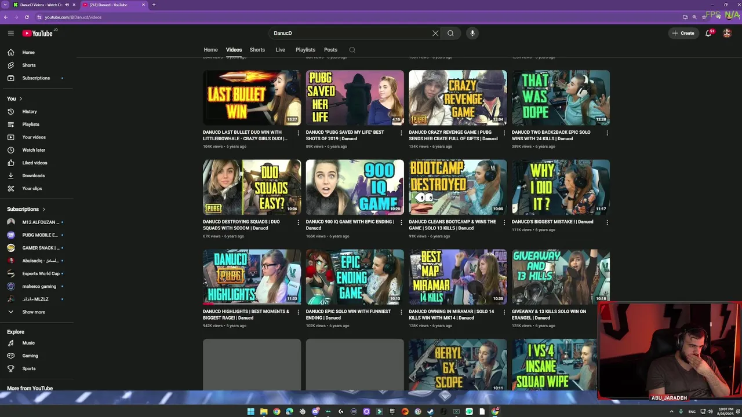Open Your videos in the sidebar
This screenshot has width=742, height=417.
point(38,137)
